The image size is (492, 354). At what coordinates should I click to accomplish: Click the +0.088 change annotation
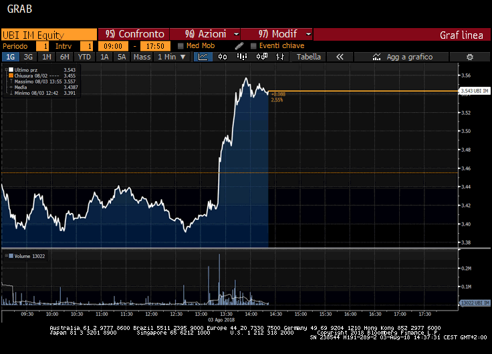(278, 94)
